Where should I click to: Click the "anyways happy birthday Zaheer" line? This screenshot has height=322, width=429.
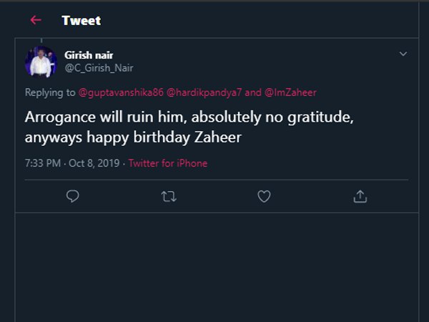(133, 136)
